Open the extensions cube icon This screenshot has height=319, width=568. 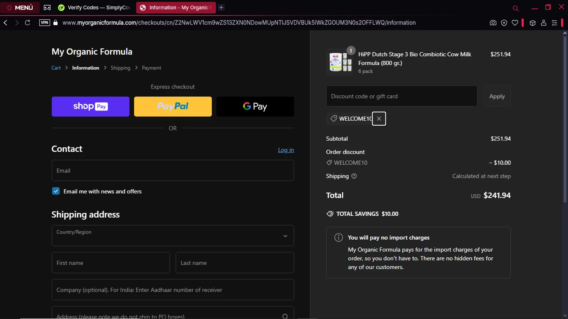pyautogui.click(x=532, y=23)
